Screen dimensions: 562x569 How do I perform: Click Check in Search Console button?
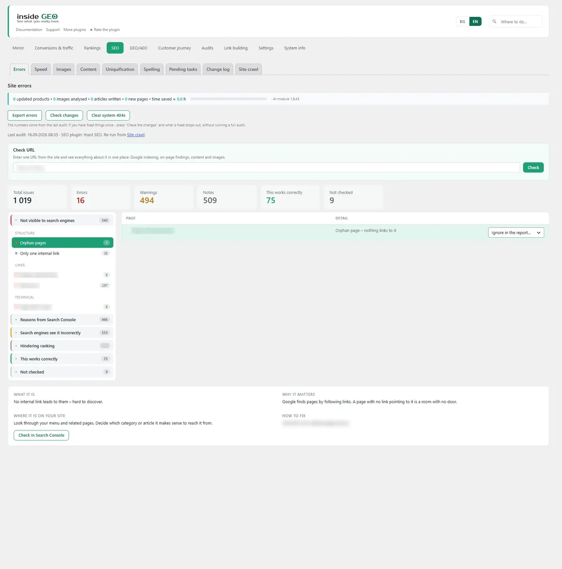click(x=41, y=435)
